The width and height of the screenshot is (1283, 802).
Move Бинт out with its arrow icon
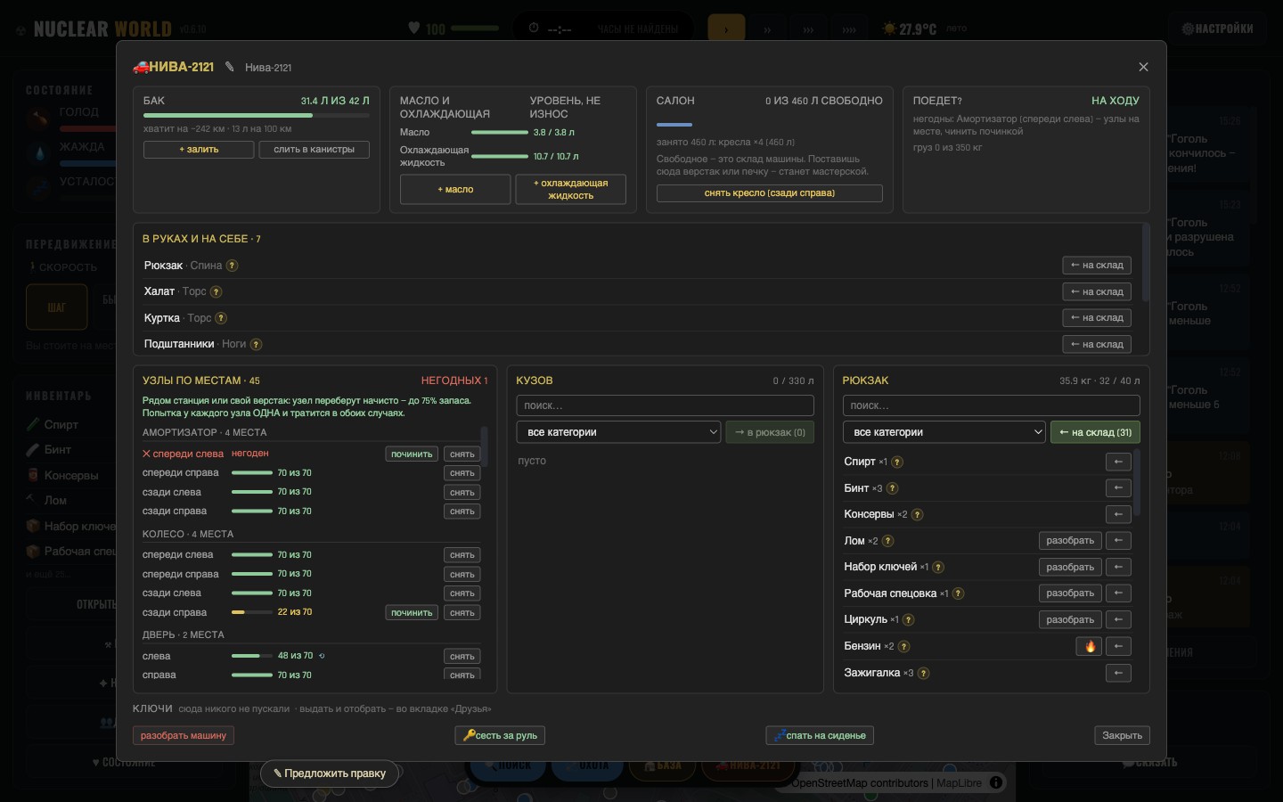click(x=1118, y=488)
